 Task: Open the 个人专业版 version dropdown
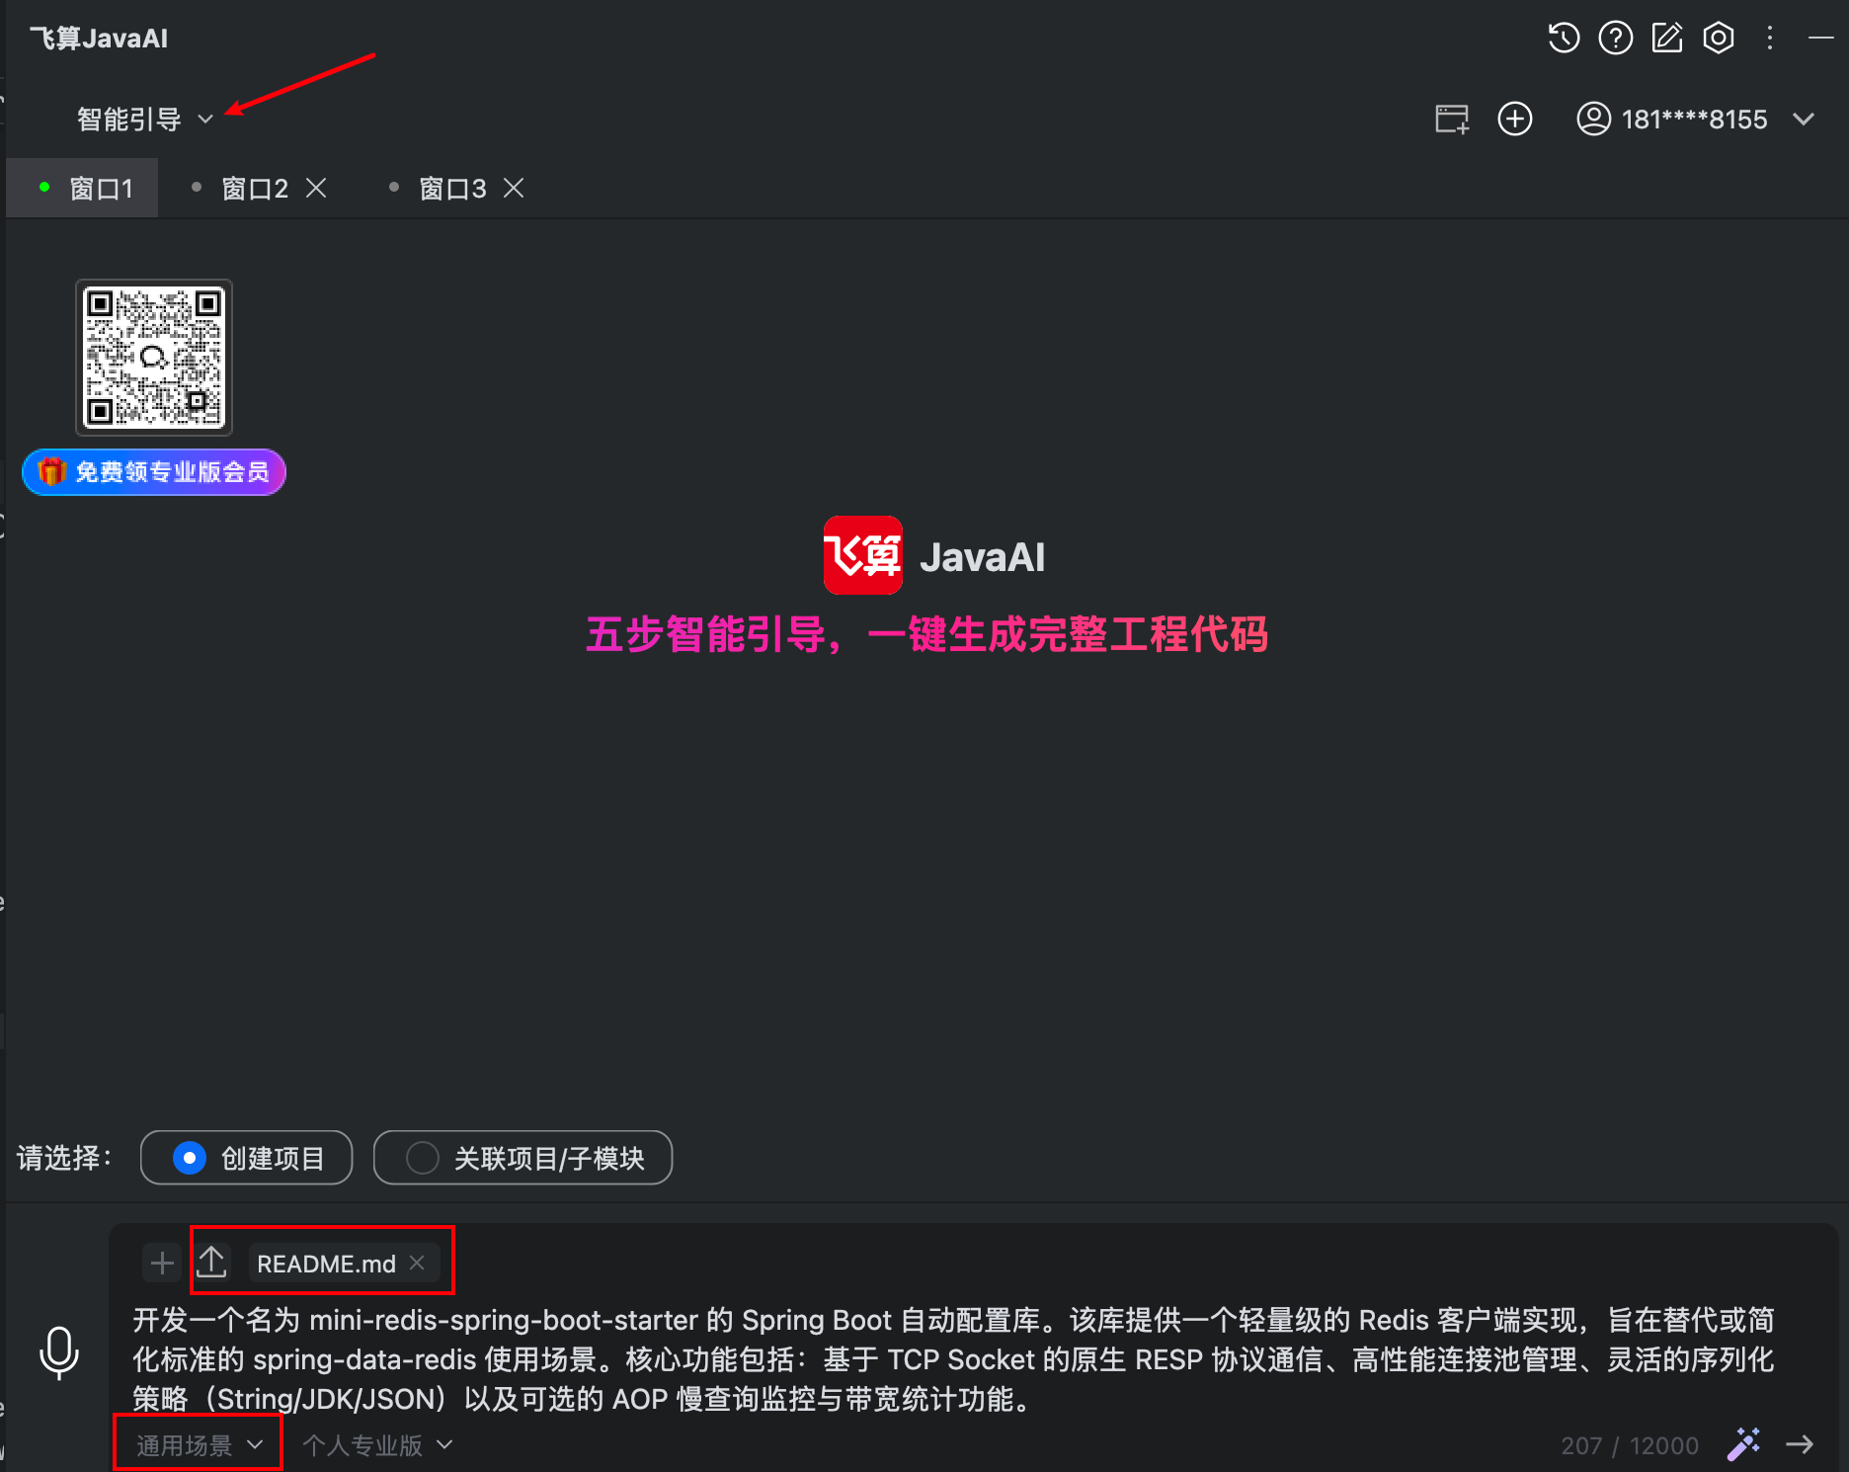[377, 1445]
